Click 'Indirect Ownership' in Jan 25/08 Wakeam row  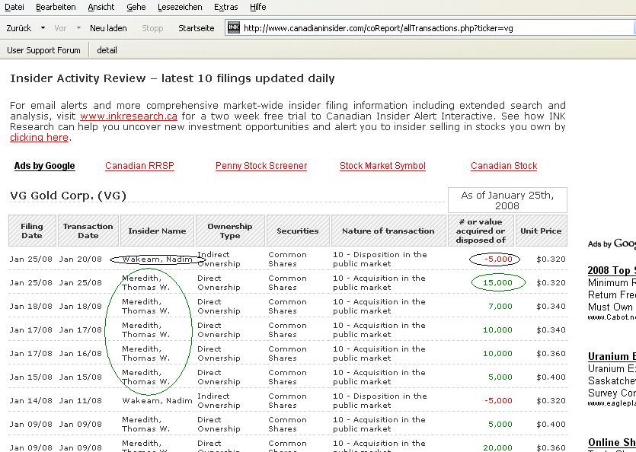pyautogui.click(x=219, y=259)
